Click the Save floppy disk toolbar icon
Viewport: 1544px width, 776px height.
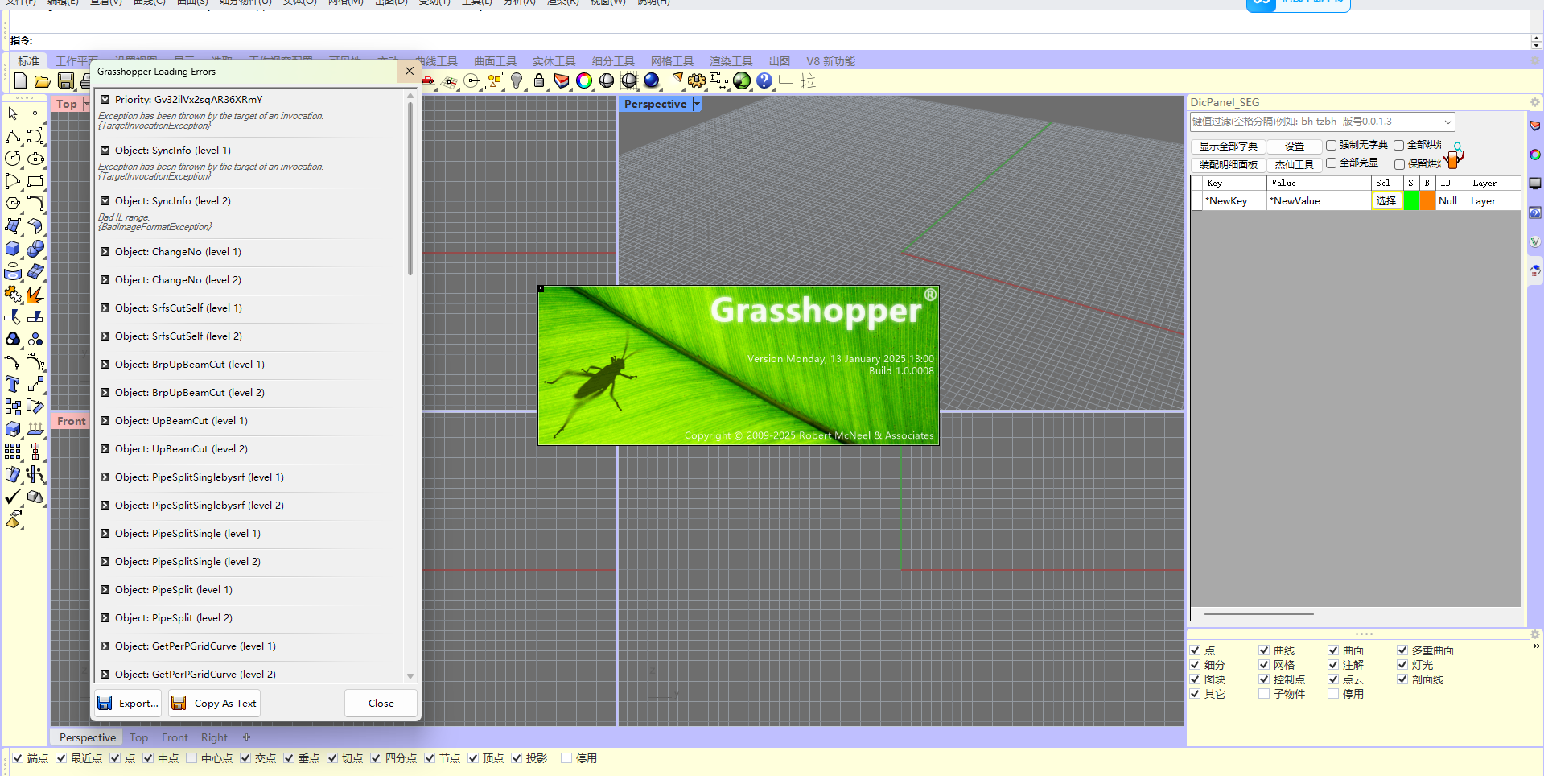(66, 80)
